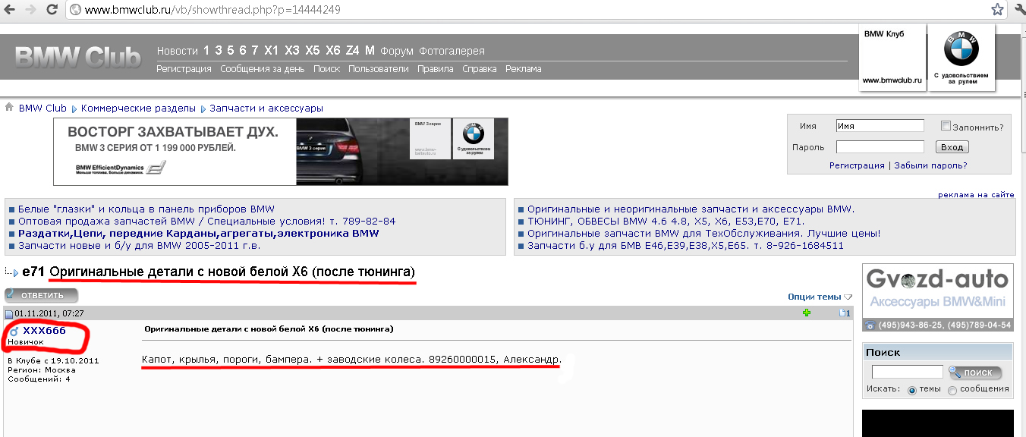The height and width of the screenshot is (437, 1026).
Task: Click the sidebar Поиск text field
Action: [907, 372]
